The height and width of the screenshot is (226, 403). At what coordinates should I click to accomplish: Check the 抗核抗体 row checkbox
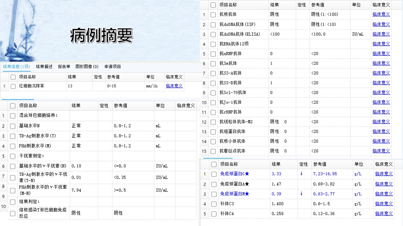[213, 15]
